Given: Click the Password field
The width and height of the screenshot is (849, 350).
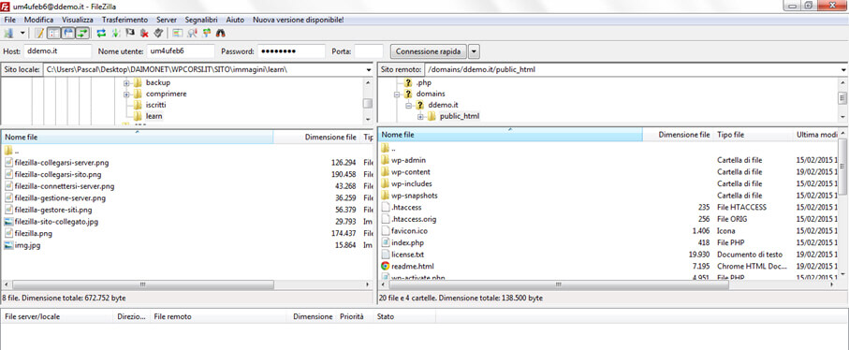Looking at the screenshot, I should (x=291, y=51).
